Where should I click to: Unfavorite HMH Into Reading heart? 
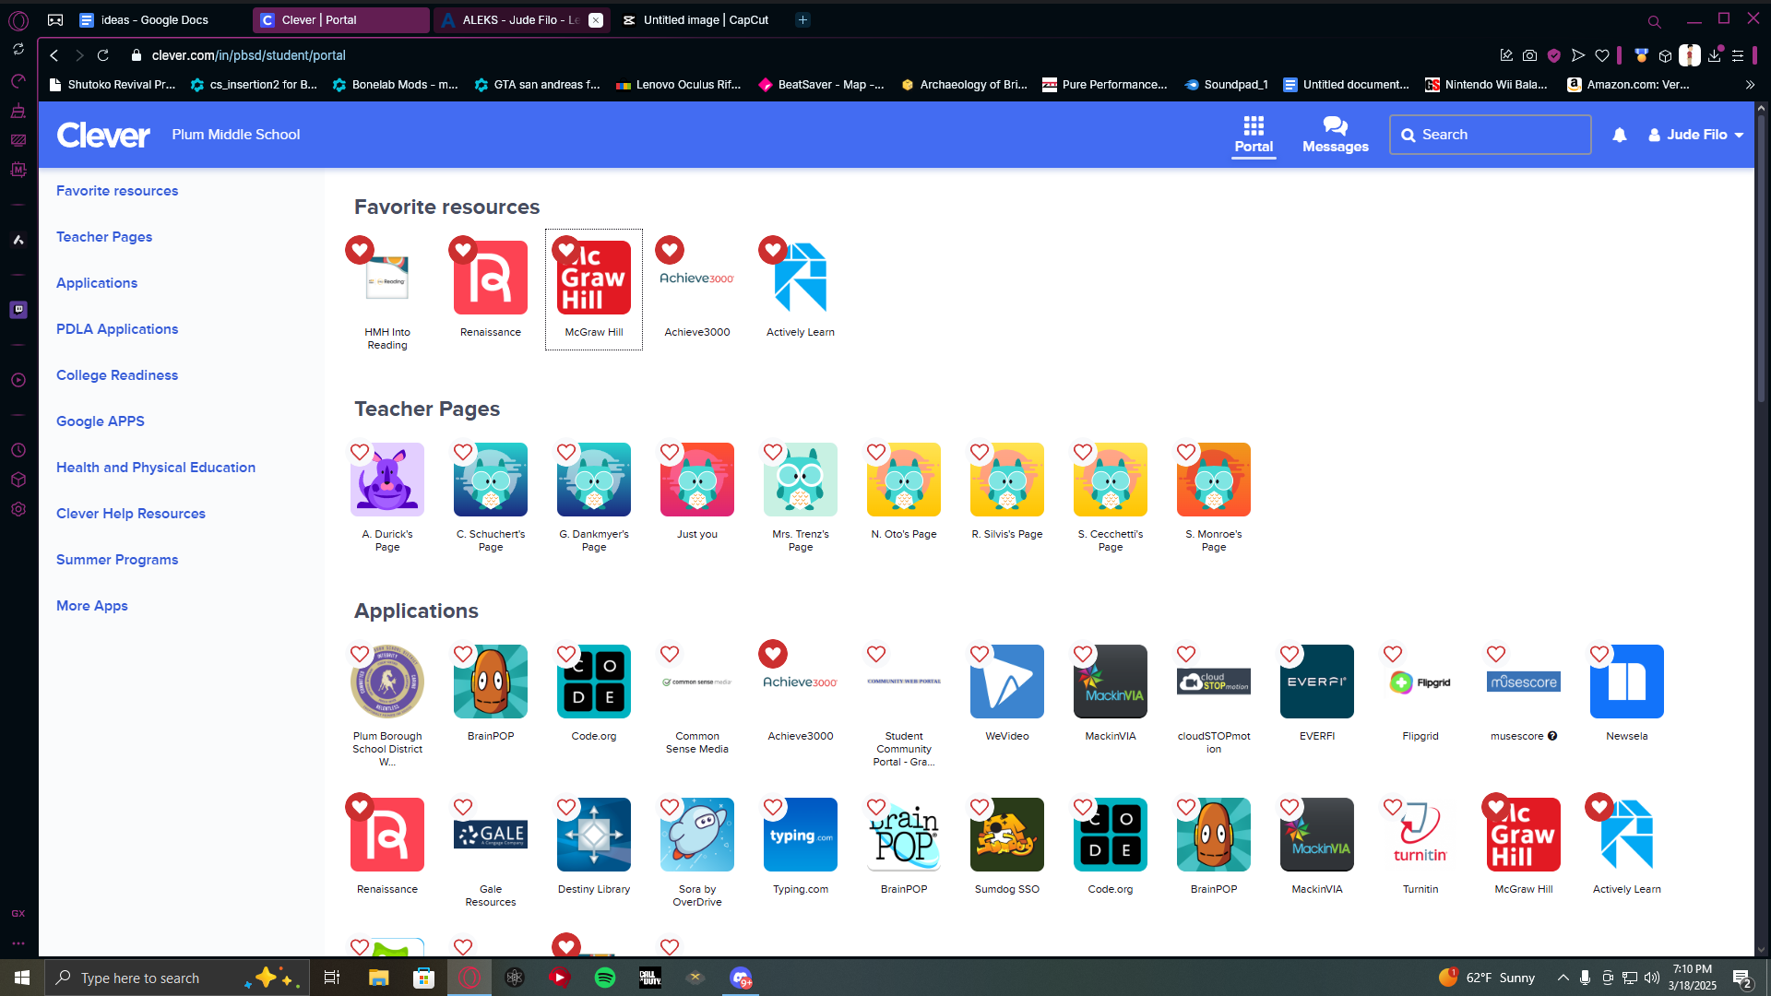click(360, 249)
